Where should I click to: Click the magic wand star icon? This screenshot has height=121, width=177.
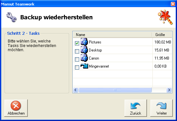(x=165, y=17)
